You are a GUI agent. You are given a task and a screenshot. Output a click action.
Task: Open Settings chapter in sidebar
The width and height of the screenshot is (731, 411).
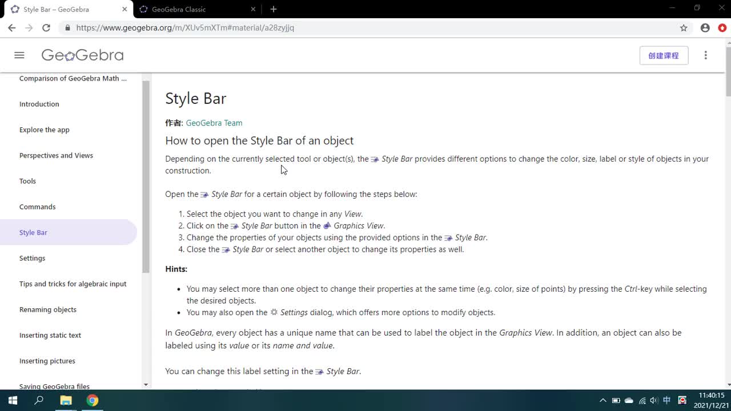point(32,258)
